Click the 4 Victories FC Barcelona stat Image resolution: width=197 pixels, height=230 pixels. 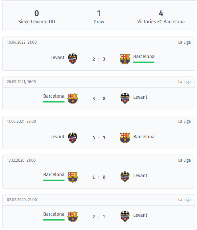(x=161, y=17)
